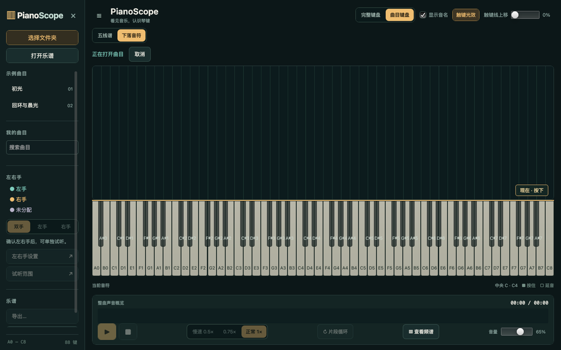Image resolution: width=561 pixels, height=350 pixels.
Task: Click the 88 键 status text
Action: tap(71, 342)
